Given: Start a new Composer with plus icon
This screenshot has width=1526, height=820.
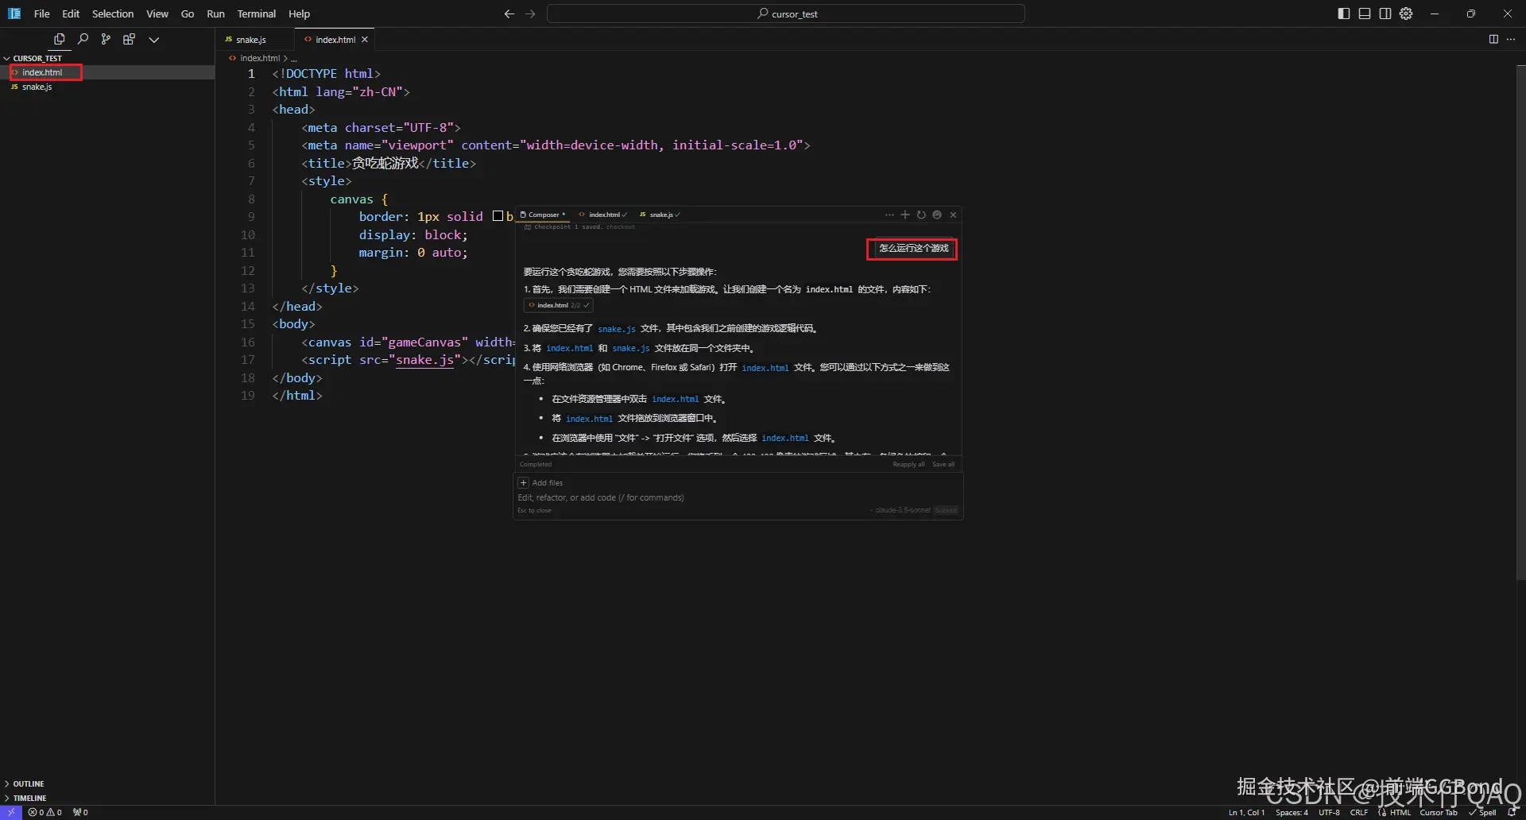Looking at the screenshot, I should tap(904, 215).
